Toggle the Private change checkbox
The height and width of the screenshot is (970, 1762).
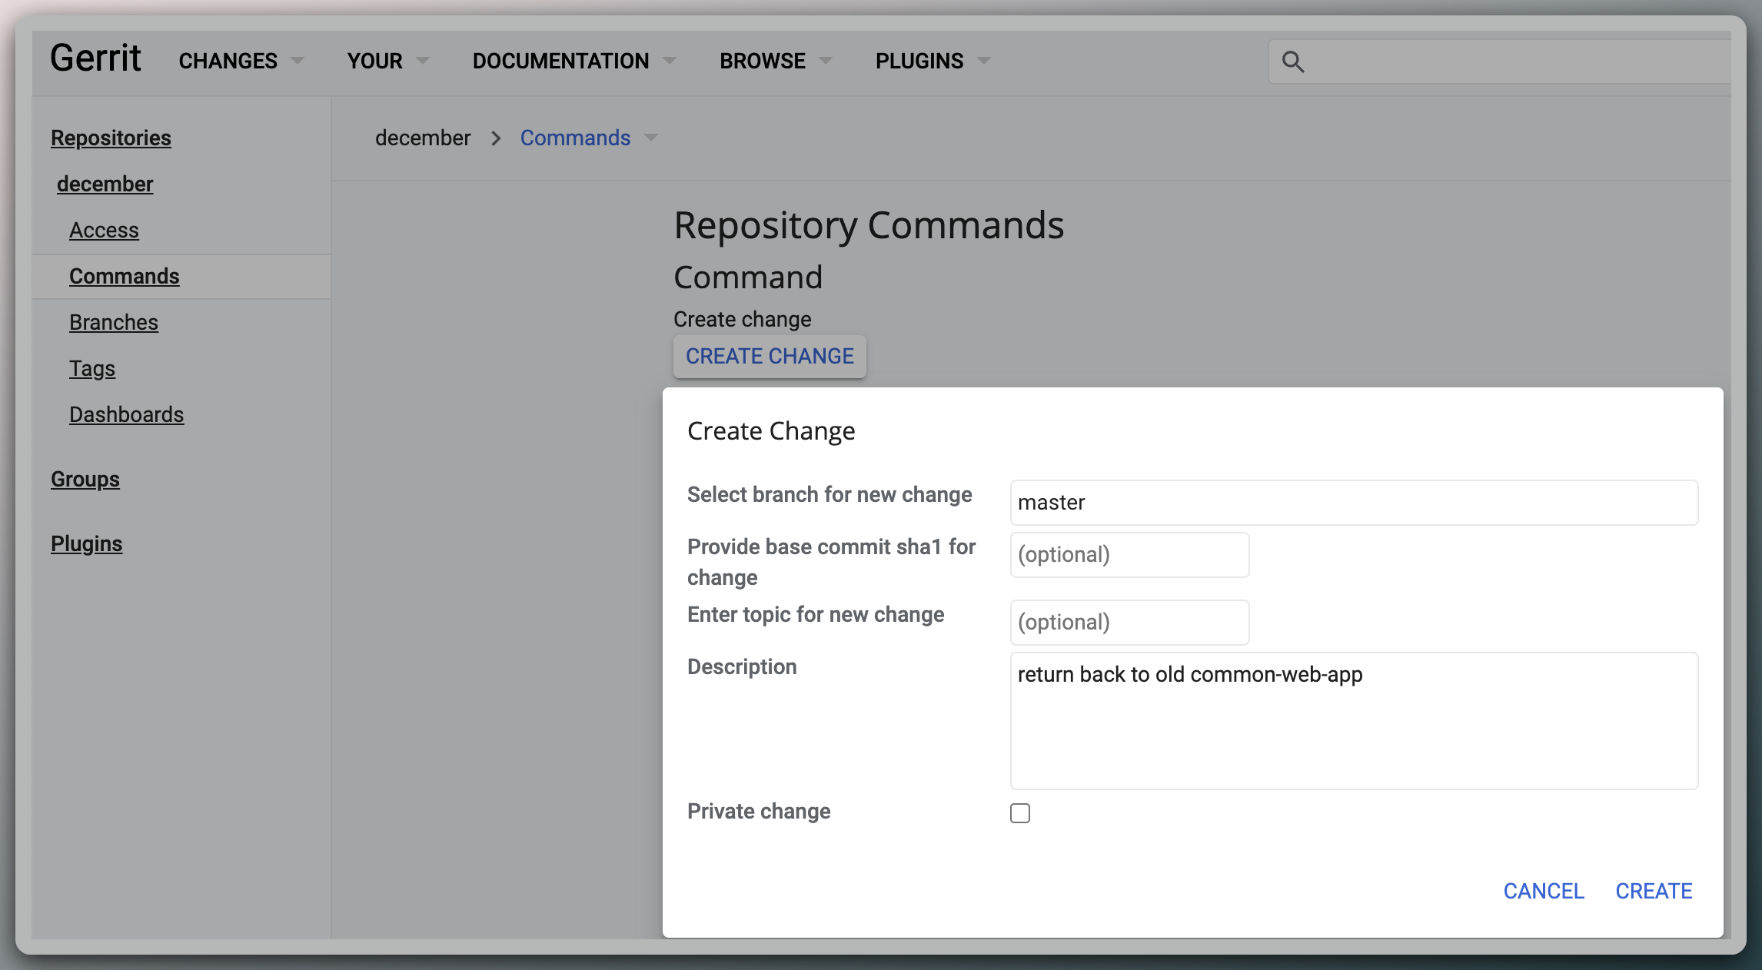pyautogui.click(x=1020, y=813)
